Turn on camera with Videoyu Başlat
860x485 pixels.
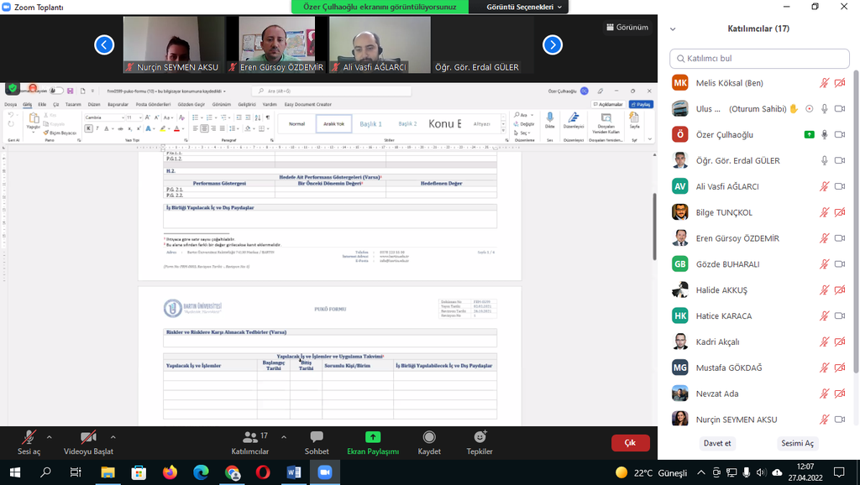coord(88,437)
